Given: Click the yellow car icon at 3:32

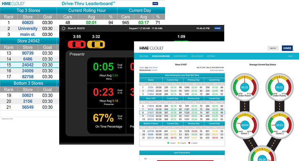Looking at the screenshot, I should [x=96, y=45].
